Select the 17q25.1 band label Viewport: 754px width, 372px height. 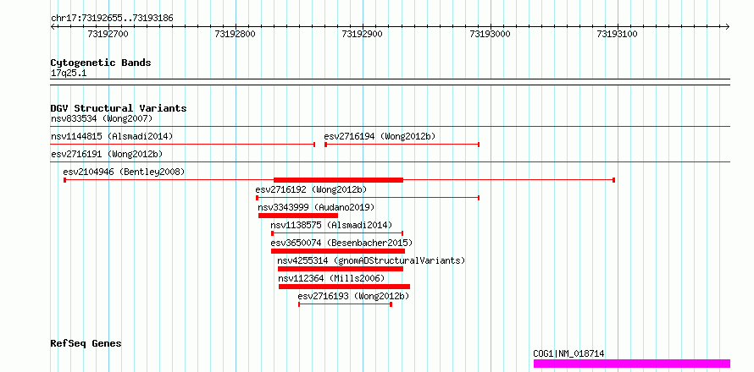tap(69, 74)
